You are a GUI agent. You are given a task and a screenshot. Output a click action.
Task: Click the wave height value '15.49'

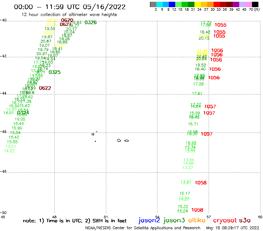[18, 124]
